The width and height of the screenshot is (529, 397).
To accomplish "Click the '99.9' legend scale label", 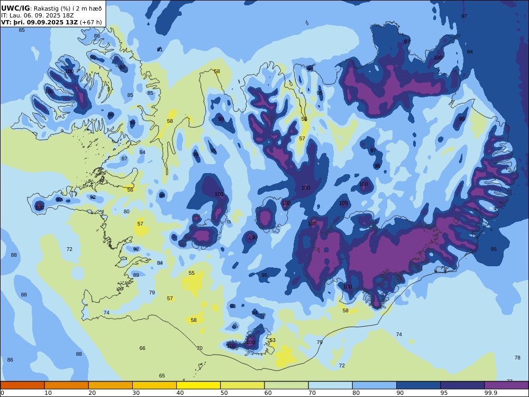I will point(491,393).
